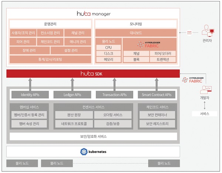
Task: Click the 멤버 속성 관리 box
Action: coord(29,124)
